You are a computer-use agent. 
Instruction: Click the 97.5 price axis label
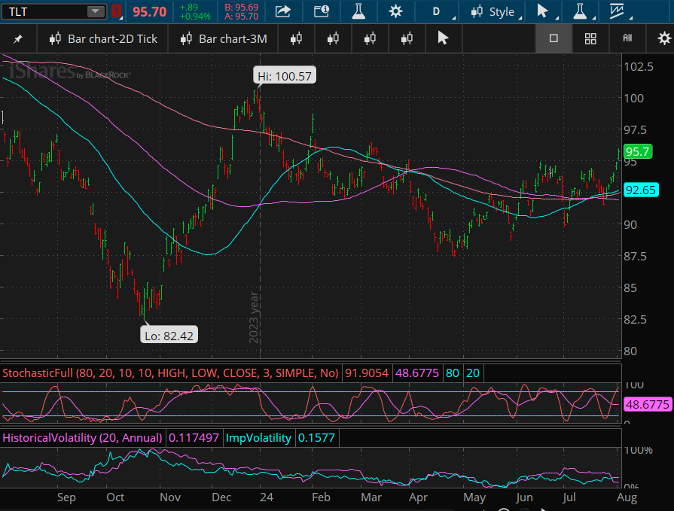point(636,130)
